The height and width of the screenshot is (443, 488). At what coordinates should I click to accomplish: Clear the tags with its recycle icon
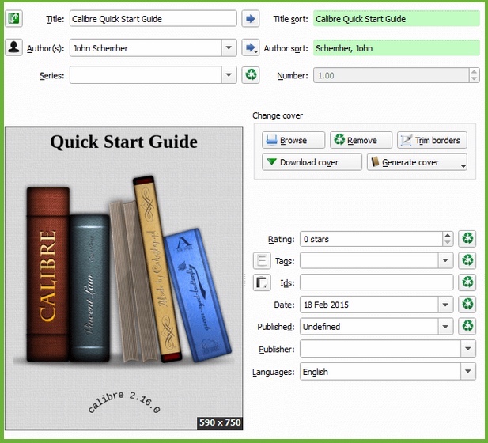[x=467, y=260]
